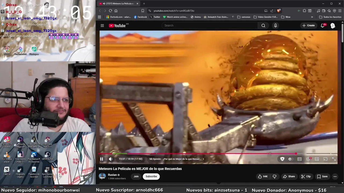Open Watch anime online bookmark
Viewport: 344px width, 193px height.
(175, 17)
